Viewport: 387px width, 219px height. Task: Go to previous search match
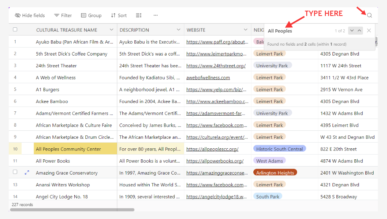359,30
